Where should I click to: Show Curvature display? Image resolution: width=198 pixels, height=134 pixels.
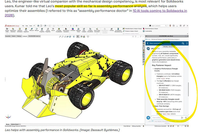click(73, 29)
